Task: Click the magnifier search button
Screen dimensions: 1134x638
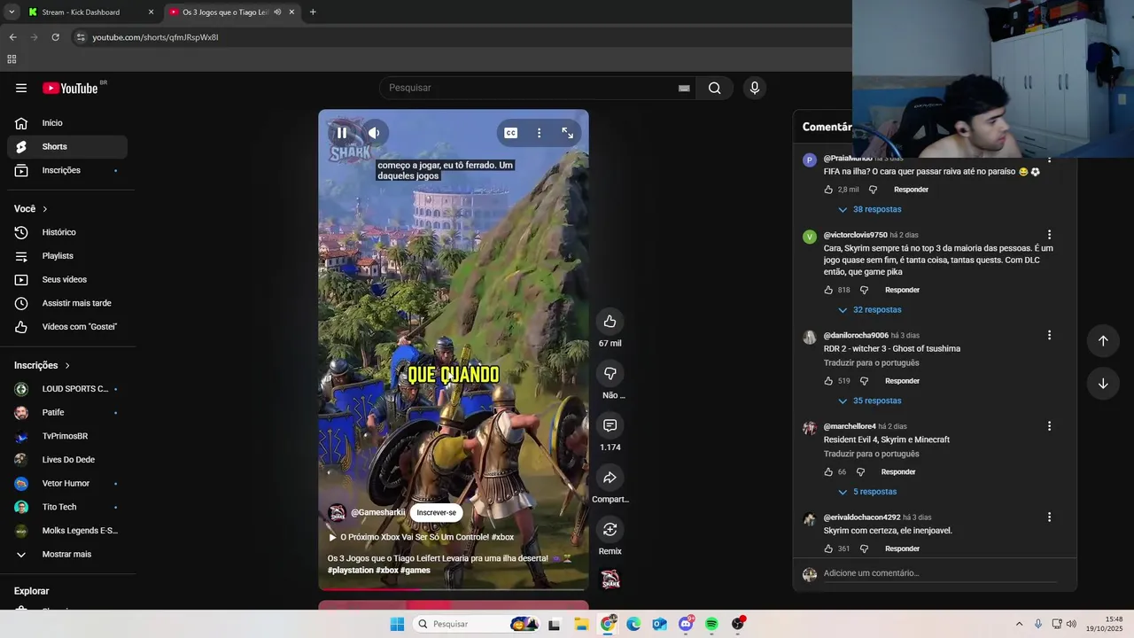Action: point(714,88)
